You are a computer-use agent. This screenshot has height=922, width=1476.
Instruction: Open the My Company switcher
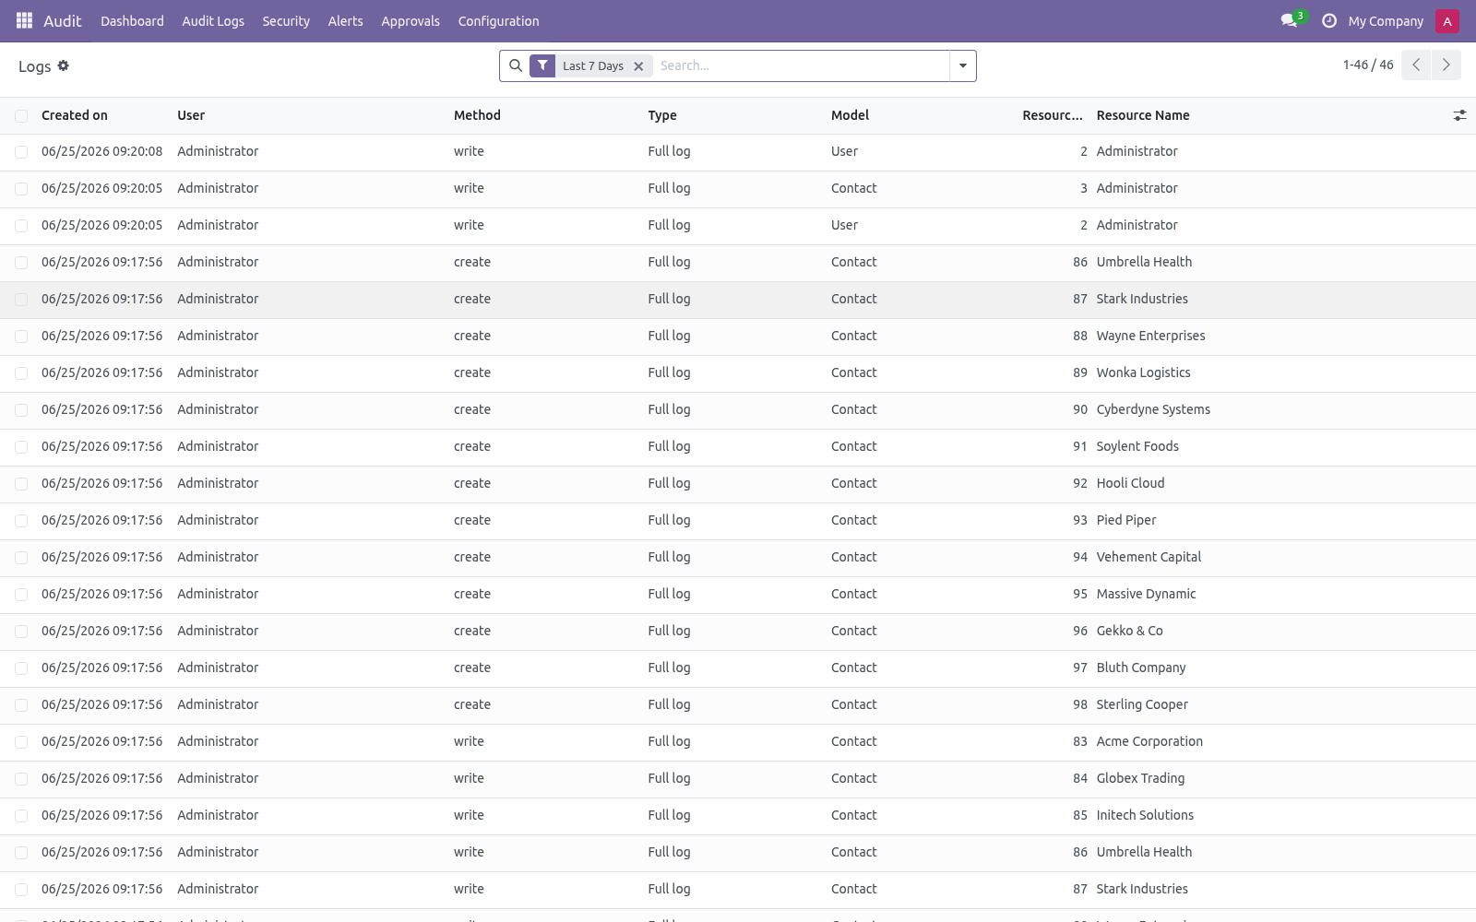(1386, 20)
